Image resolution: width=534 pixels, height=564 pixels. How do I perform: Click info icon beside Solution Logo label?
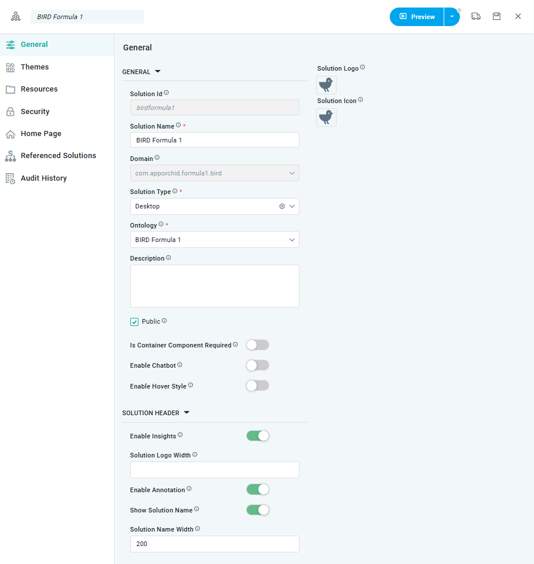[x=363, y=68]
